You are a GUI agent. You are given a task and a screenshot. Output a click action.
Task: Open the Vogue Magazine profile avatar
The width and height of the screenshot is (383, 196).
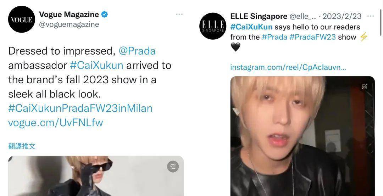point(22,19)
